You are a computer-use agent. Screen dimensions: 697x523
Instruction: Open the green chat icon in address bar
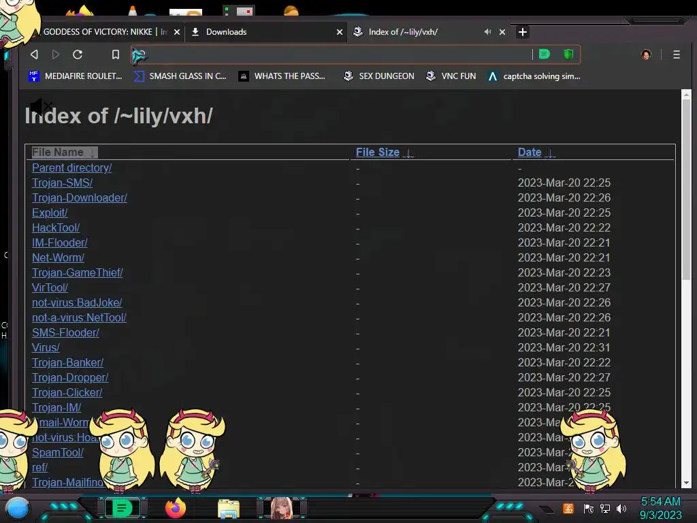(x=544, y=54)
